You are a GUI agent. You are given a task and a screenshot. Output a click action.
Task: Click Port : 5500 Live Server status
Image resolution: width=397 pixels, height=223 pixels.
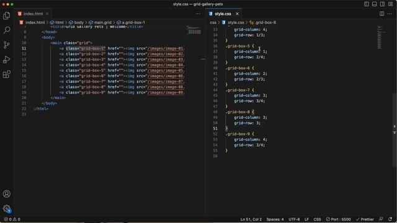(x=338, y=219)
